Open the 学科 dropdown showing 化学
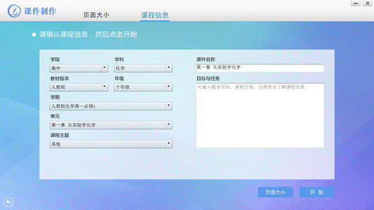Viewport: 374px width, 210px height. tap(143, 68)
